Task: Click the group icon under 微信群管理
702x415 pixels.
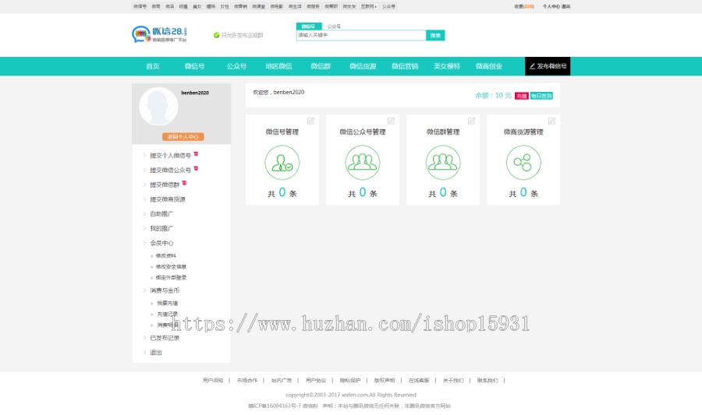Action: pos(443,163)
